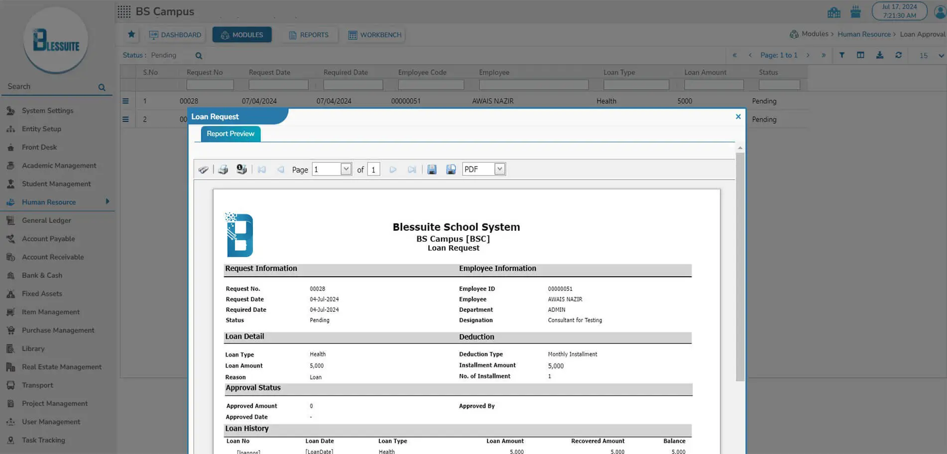The height and width of the screenshot is (454, 947).
Task: Open the PDF export format dropdown
Action: (x=499, y=169)
